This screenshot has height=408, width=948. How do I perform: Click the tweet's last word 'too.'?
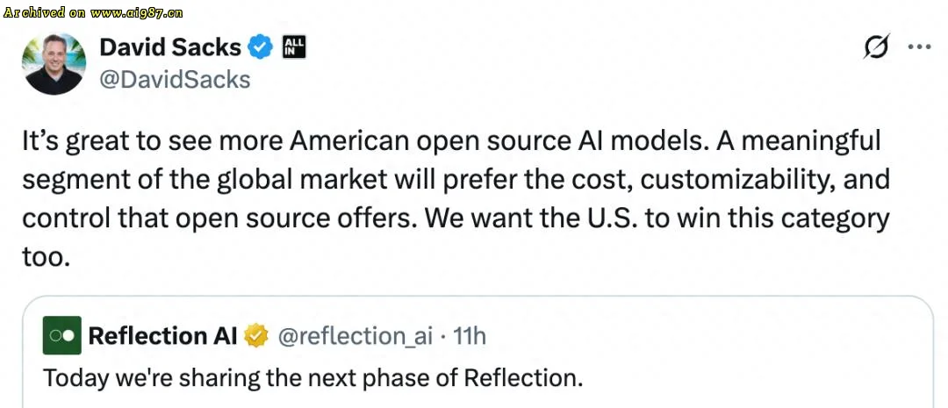tap(46, 256)
